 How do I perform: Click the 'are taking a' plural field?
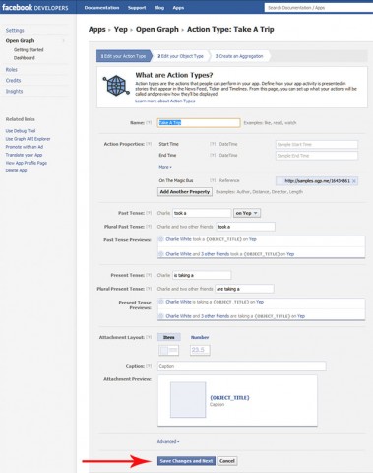coord(244,289)
